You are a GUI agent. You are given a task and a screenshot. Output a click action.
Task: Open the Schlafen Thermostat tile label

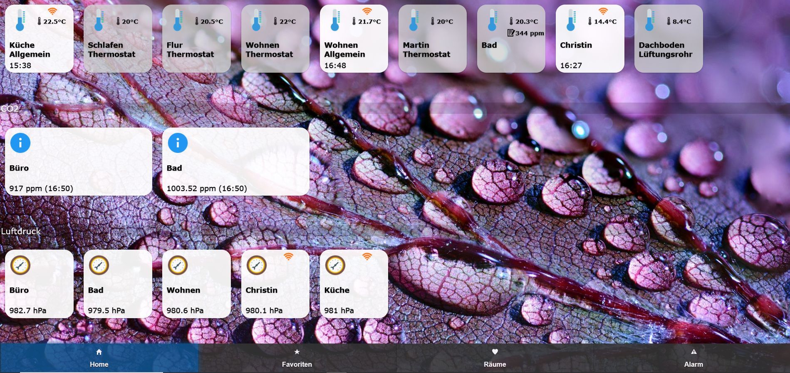pos(111,50)
